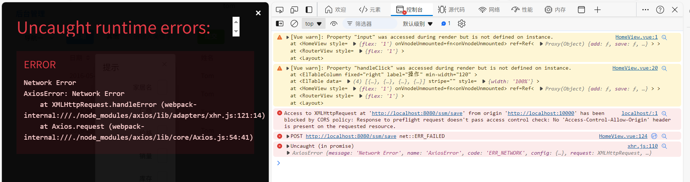Switch to the 元素 (Elements) tab
The height and width of the screenshot is (182, 690).
tap(370, 10)
